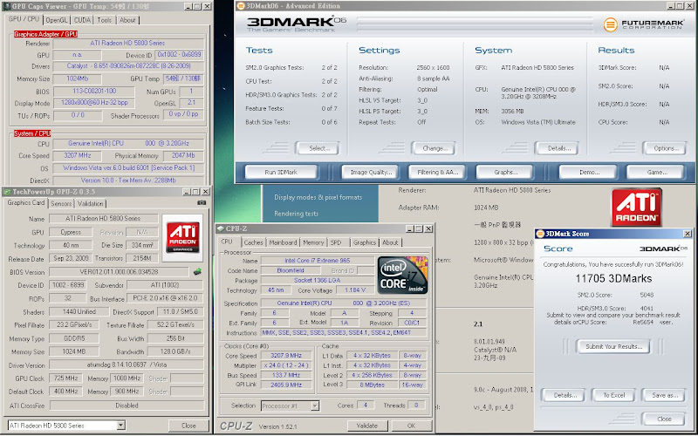Click the 3DMark06 title bar app icon
Image resolution: width=698 pixels, height=436 pixels.
click(241, 6)
